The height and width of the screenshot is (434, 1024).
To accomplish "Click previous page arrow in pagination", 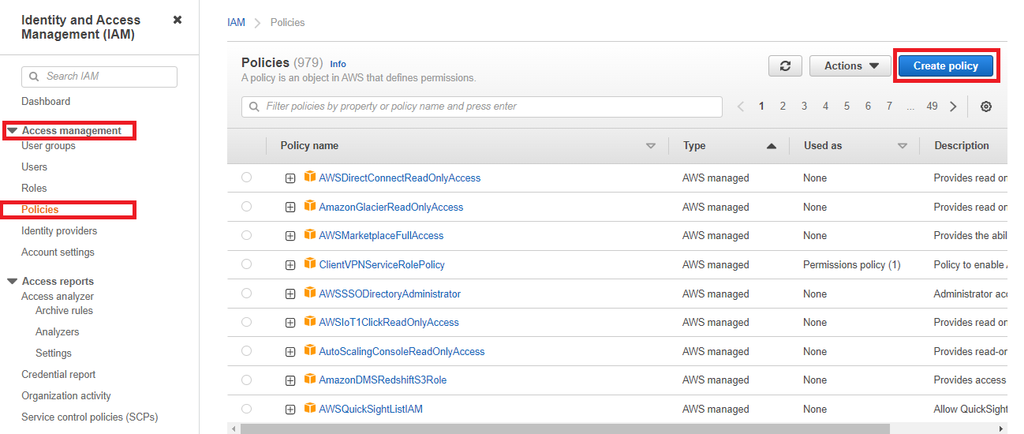I will [740, 107].
